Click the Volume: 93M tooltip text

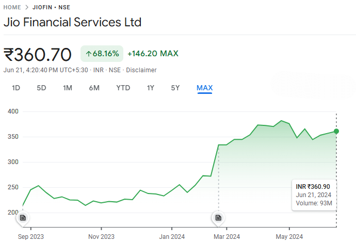[x=314, y=203]
